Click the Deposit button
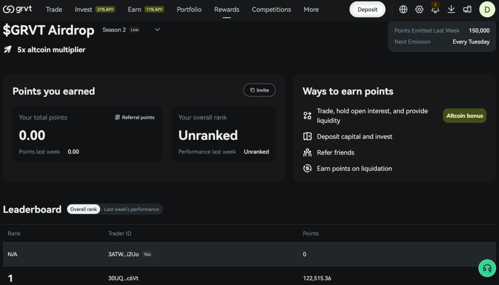Image resolution: width=499 pixels, height=285 pixels. click(x=367, y=9)
